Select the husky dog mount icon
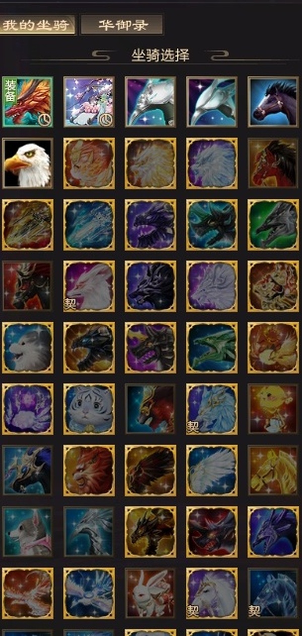 tap(27, 532)
